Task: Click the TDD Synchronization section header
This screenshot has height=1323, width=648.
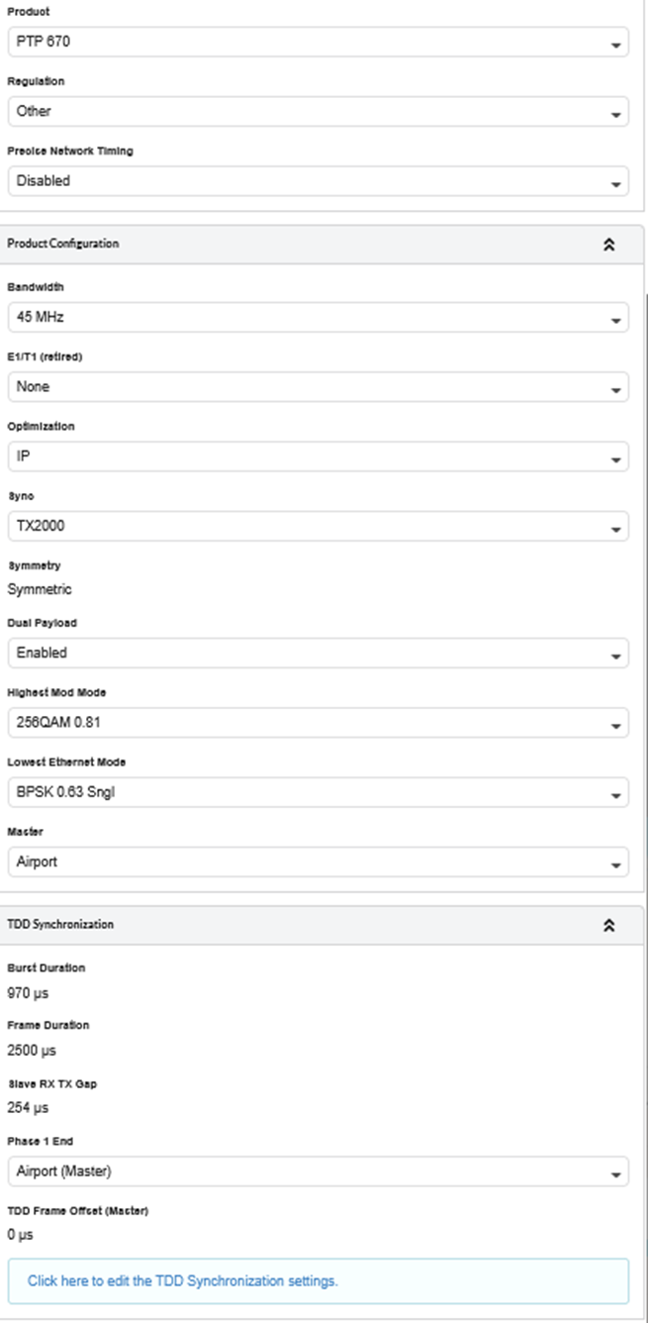Action: click(60, 924)
